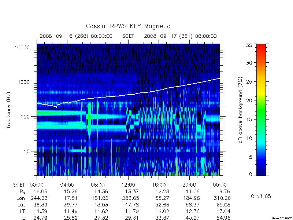This screenshot has width=293, height=220.
Task: Click the 1000 frequency tick label
Action: coord(24,82)
